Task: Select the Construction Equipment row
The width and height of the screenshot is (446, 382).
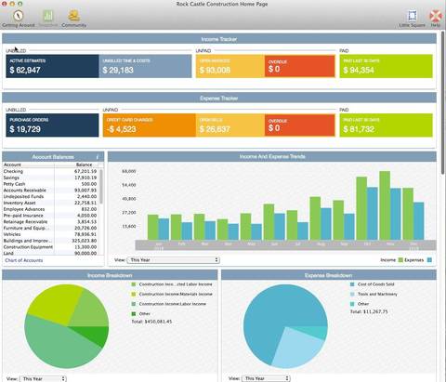Action: click(50, 247)
